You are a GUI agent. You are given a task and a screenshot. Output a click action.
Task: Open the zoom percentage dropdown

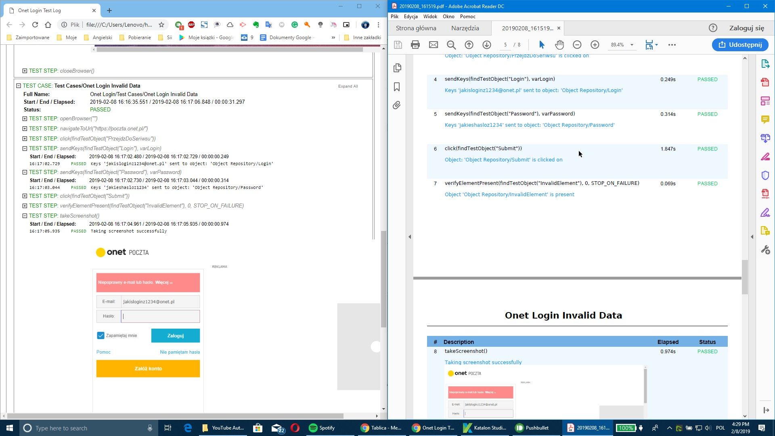[x=632, y=45]
